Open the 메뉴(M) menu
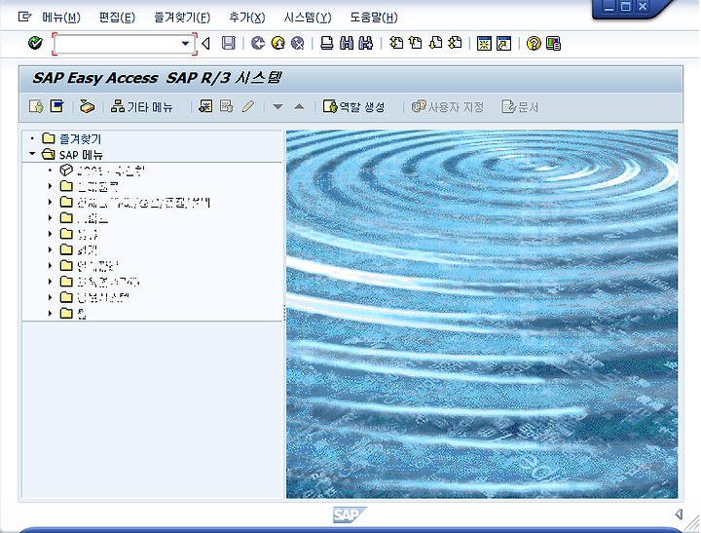The width and height of the screenshot is (701, 533). [x=61, y=18]
